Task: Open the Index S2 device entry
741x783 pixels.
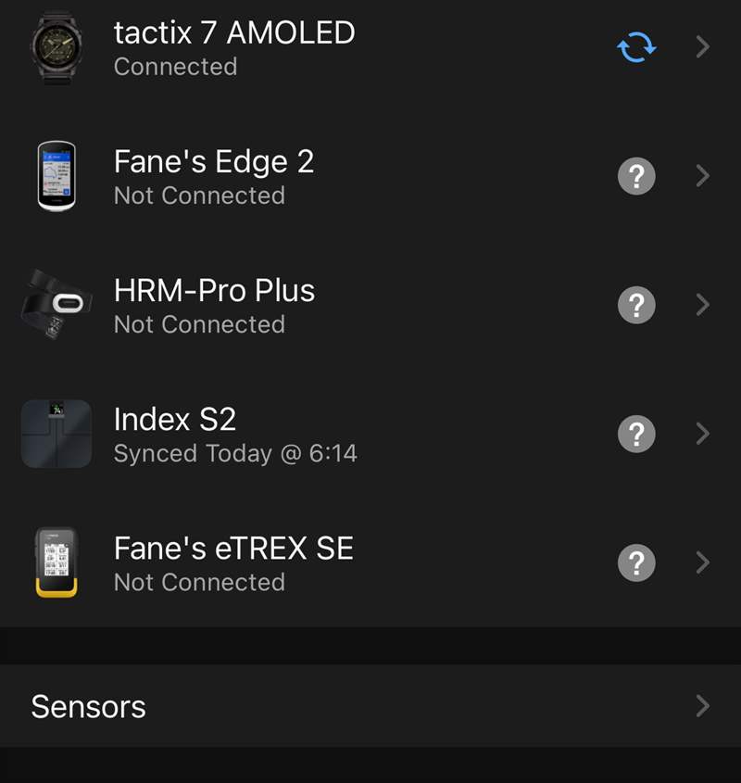Action: [x=175, y=420]
